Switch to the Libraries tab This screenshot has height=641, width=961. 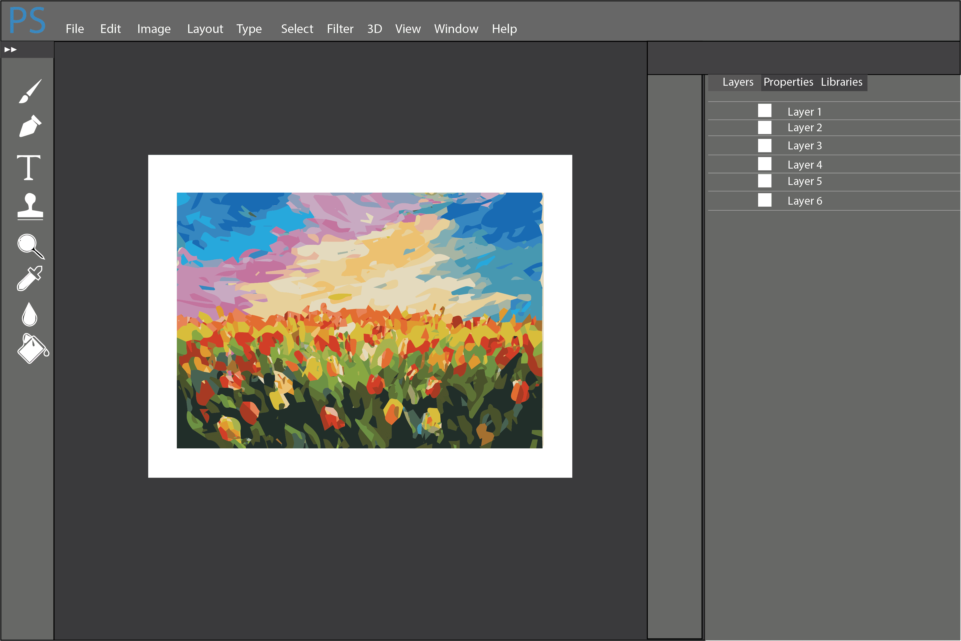click(x=841, y=82)
